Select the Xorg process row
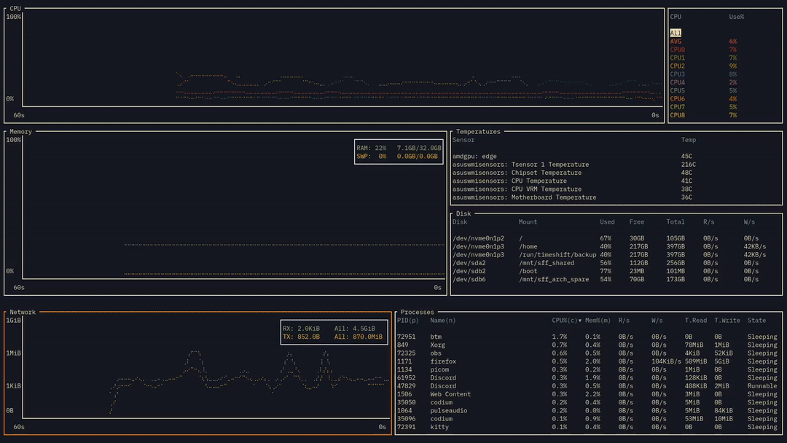This screenshot has height=443, width=787. [587, 345]
